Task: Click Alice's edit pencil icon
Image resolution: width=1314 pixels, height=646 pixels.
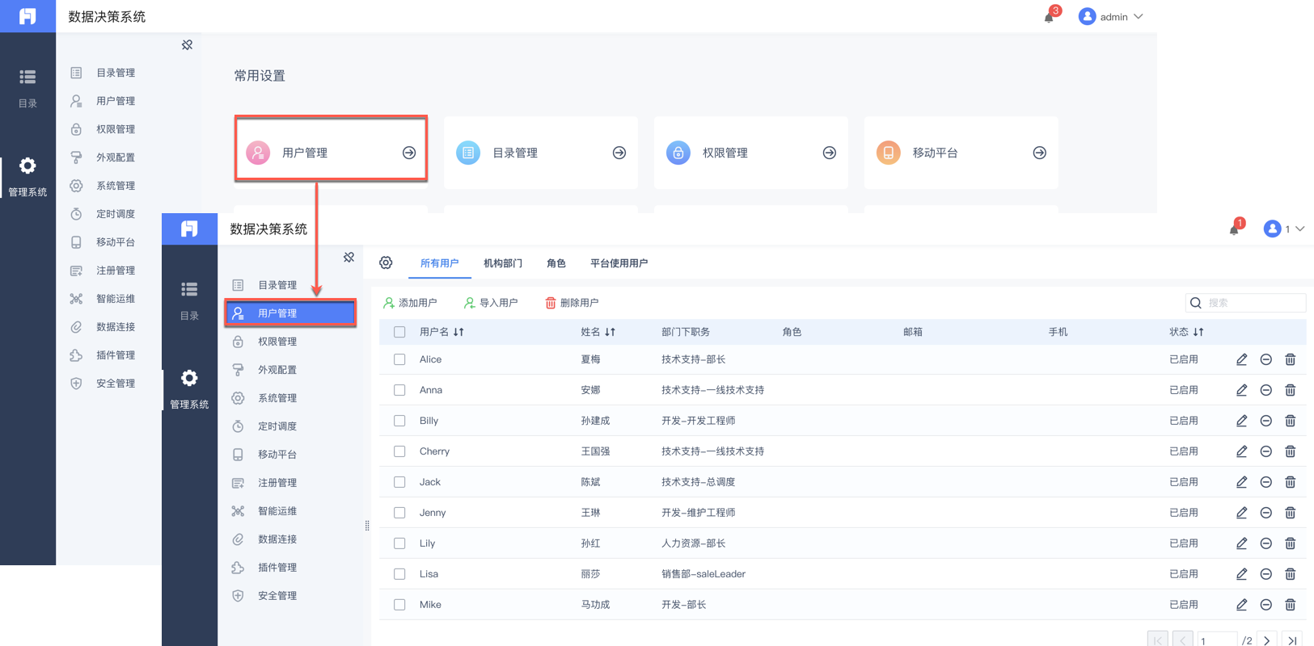Action: (x=1241, y=359)
